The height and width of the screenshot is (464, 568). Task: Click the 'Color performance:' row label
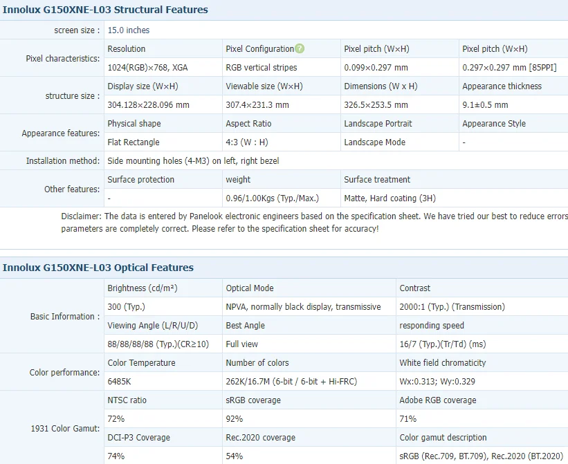coord(64,373)
